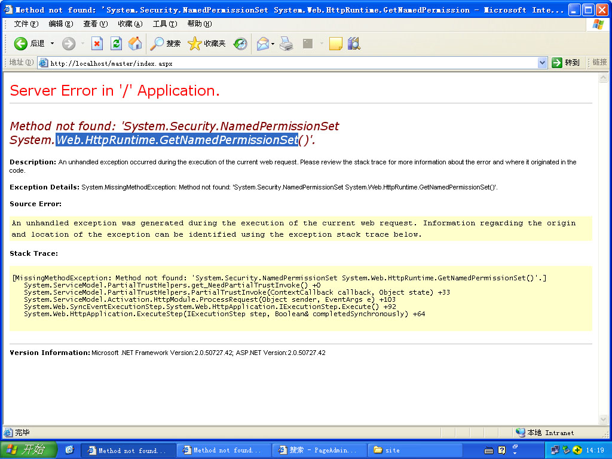Refresh the page with the Refresh icon

pyautogui.click(x=116, y=44)
